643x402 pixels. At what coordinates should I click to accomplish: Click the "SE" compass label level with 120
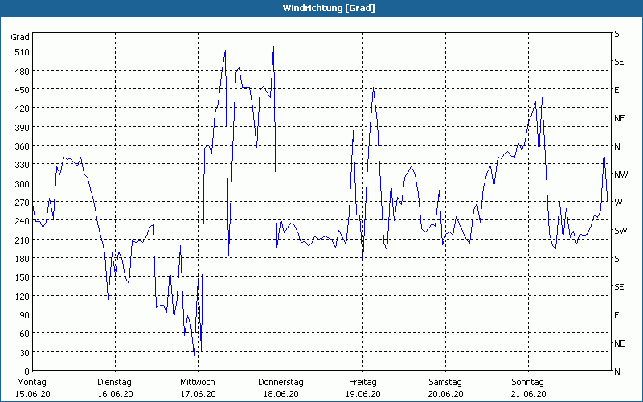[x=619, y=287]
